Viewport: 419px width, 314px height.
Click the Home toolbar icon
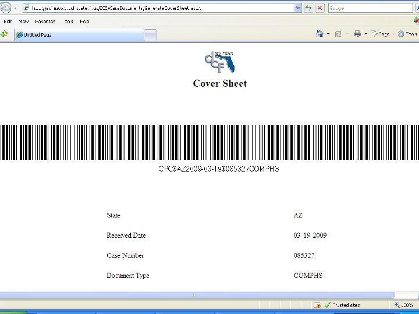(320, 34)
